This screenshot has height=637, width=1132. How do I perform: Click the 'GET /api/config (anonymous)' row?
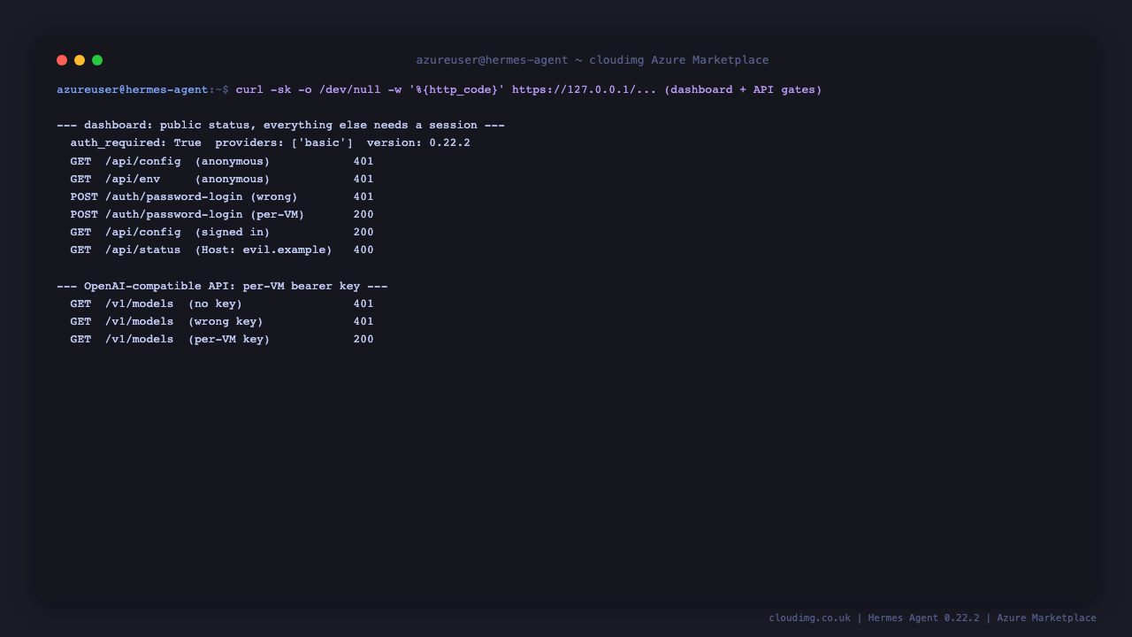click(x=222, y=161)
